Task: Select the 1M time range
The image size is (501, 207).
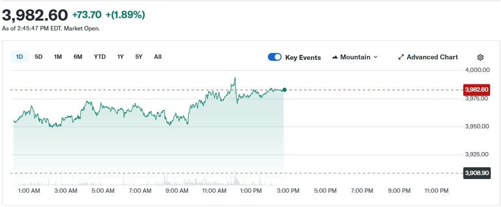Action: click(x=58, y=57)
